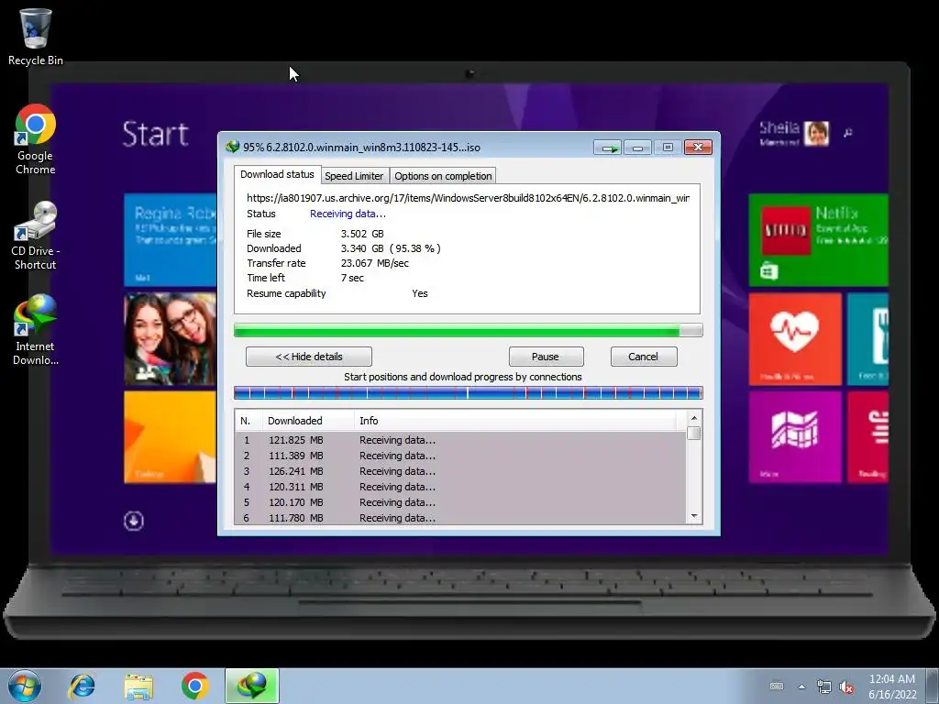Screen dimensions: 939x704
Task: Click the down-arrow circle in wallpaper Start screen
Action: click(134, 521)
